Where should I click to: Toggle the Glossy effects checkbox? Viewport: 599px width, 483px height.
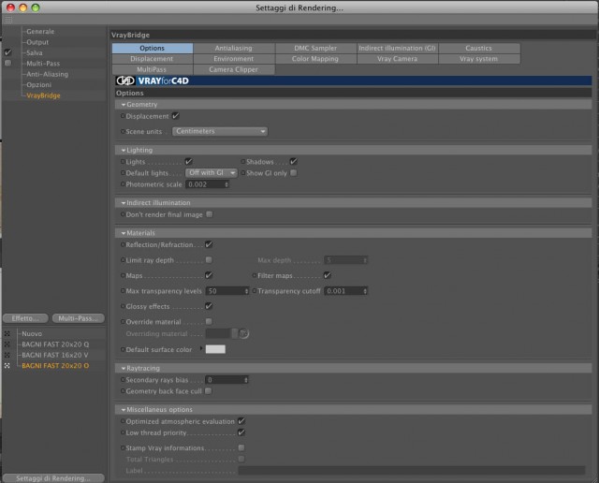click(x=209, y=306)
